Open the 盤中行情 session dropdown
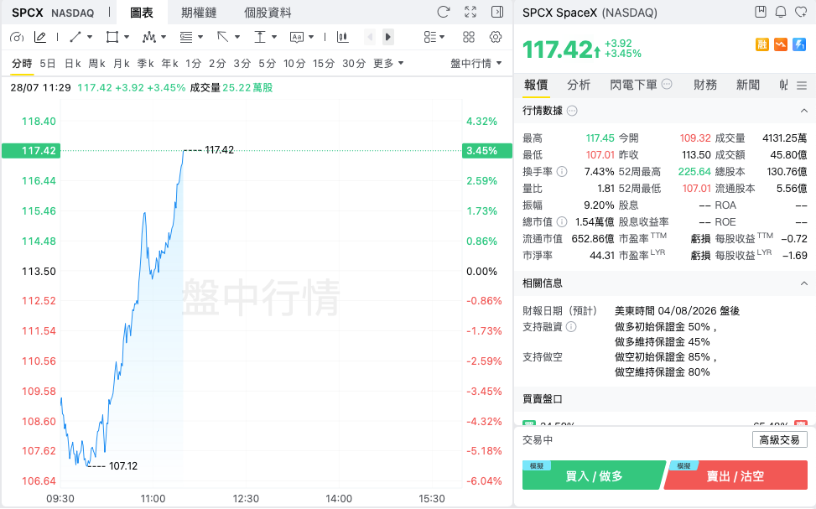This screenshot has width=816, height=509. 476,63
